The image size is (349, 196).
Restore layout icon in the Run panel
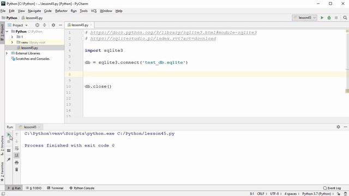point(9,151)
